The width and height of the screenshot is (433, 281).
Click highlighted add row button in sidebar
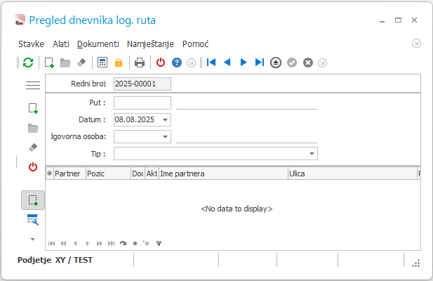33,200
